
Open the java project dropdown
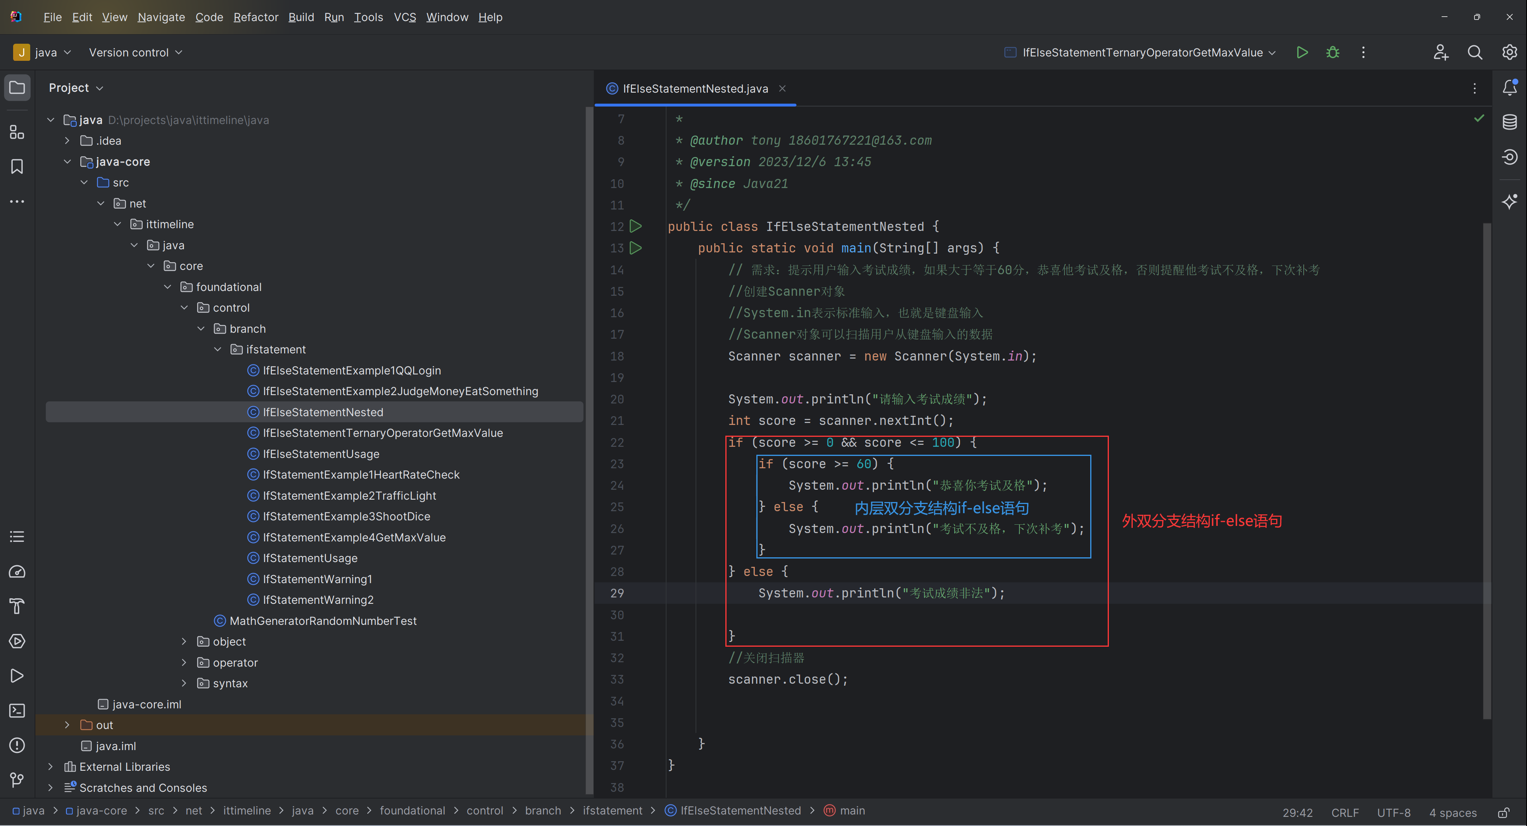point(43,52)
